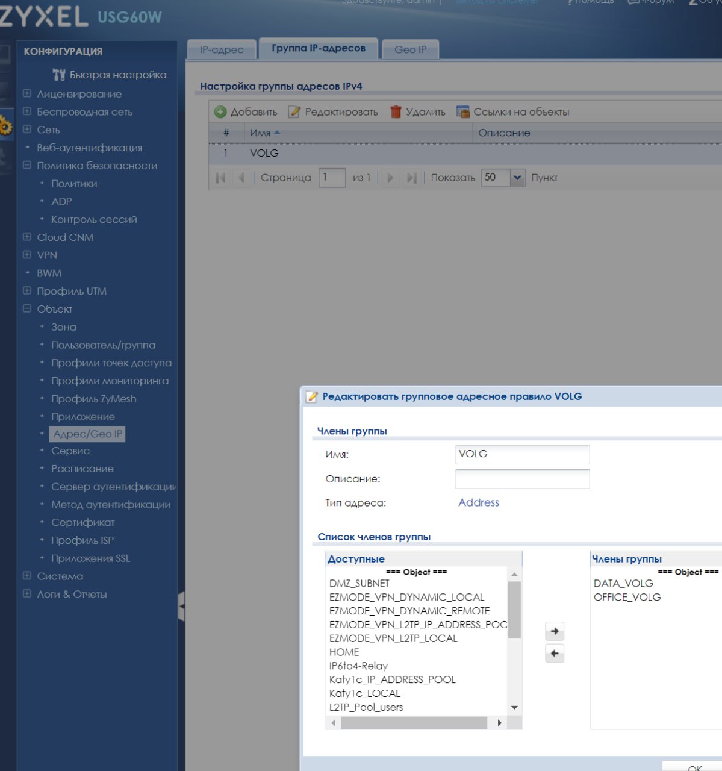The height and width of the screenshot is (771, 722).
Task: Open Приложения SSL menu item
Action: click(x=91, y=558)
